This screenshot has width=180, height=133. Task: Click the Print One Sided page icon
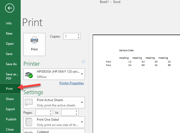click(x=29, y=122)
